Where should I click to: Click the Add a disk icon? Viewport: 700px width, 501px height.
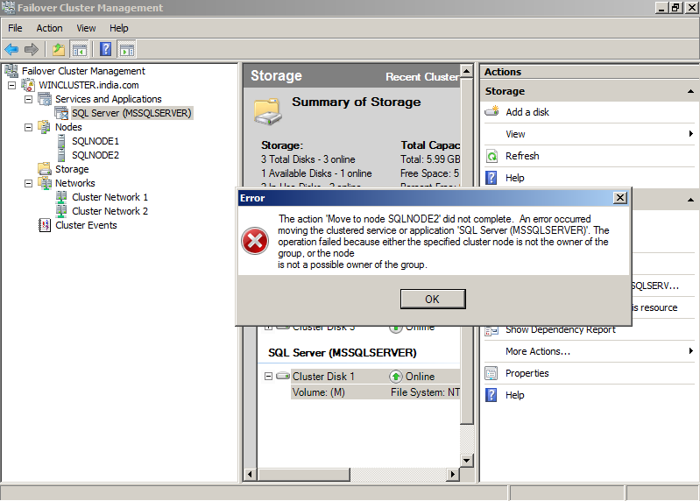pyautogui.click(x=492, y=111)
